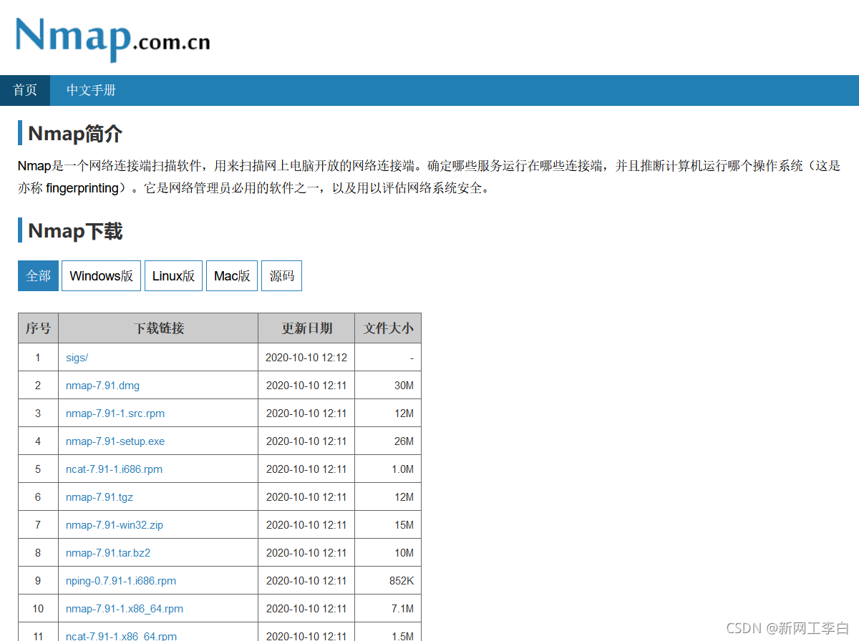Viewport: 859px width, 641px height.
Task: Click the 1.0M file size cell
Action: click(388, 469)
